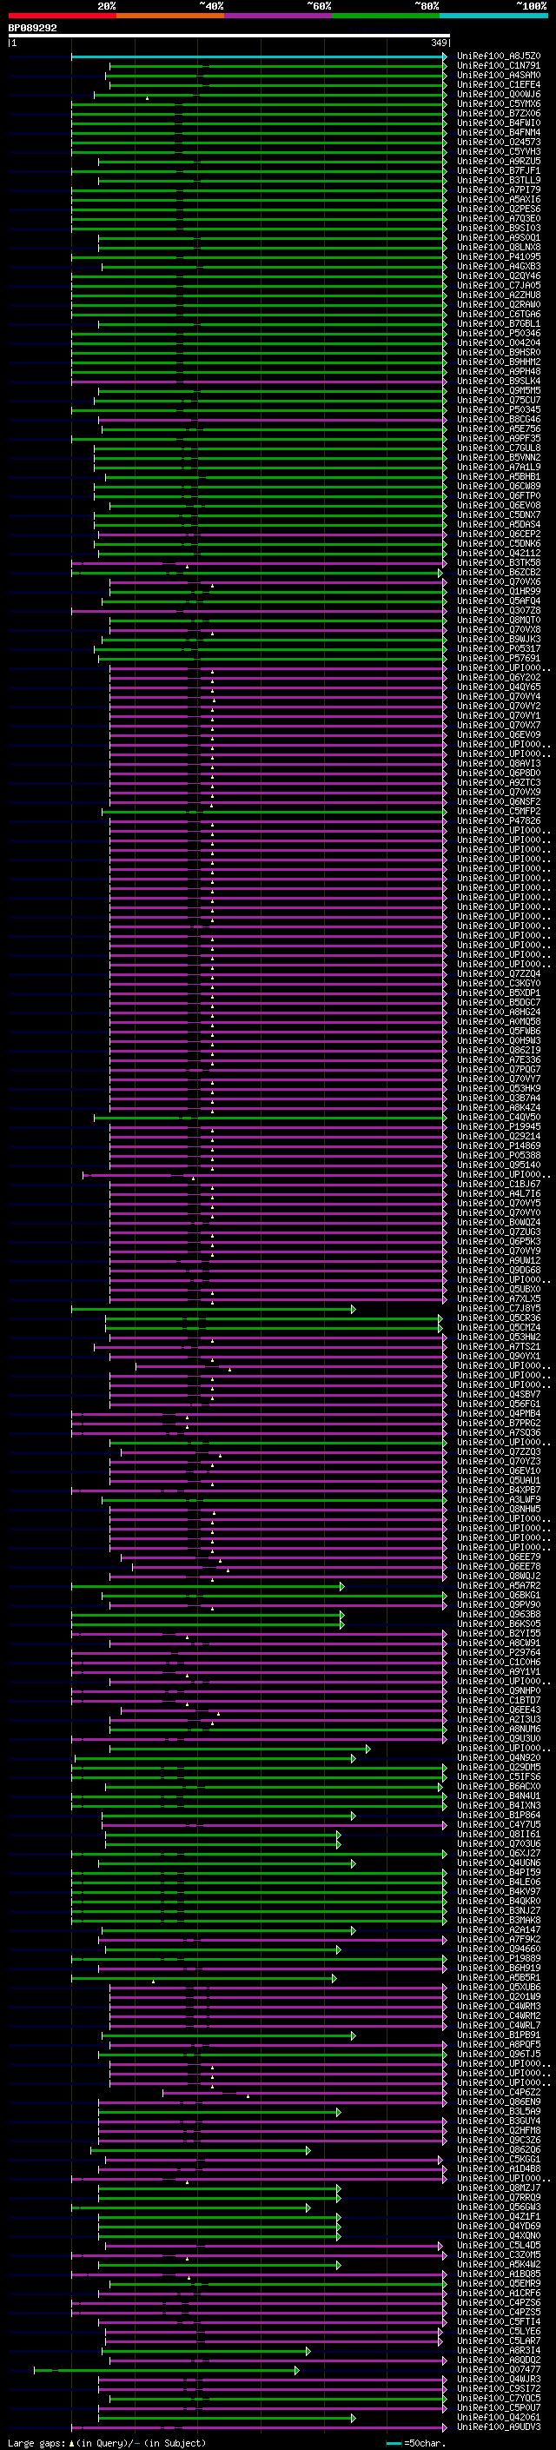Select hit label UniRef100_Q9M5M5
This screenshot has height=2450, width=556.
(499, 391)
